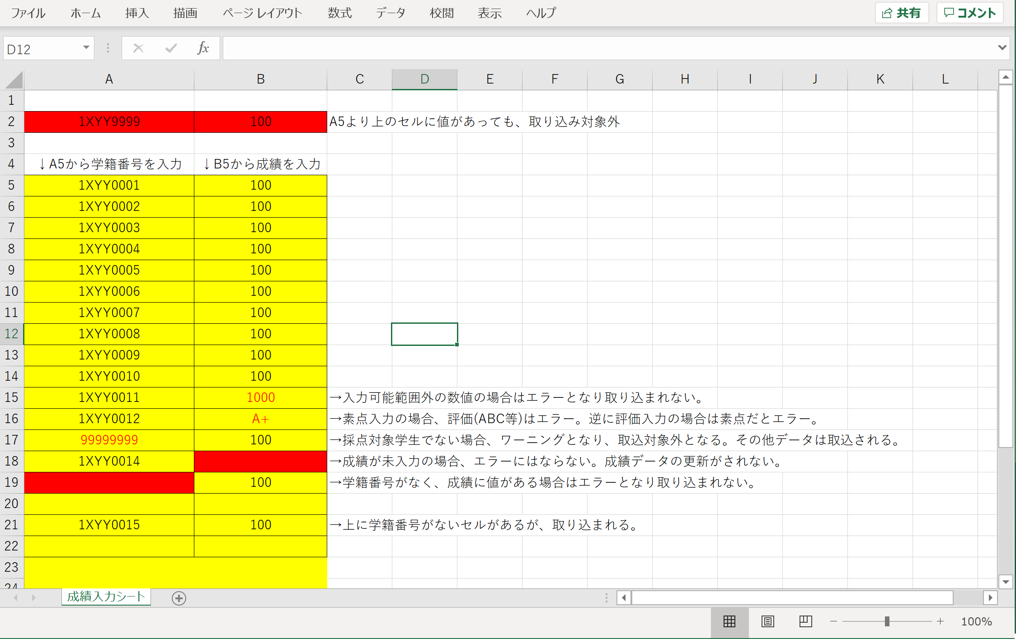The height and width of the screenshot is (639, 1016).
Task: Click the confirm entry checkmark icon
Action: pyautogui.click(x=171, y=48)
